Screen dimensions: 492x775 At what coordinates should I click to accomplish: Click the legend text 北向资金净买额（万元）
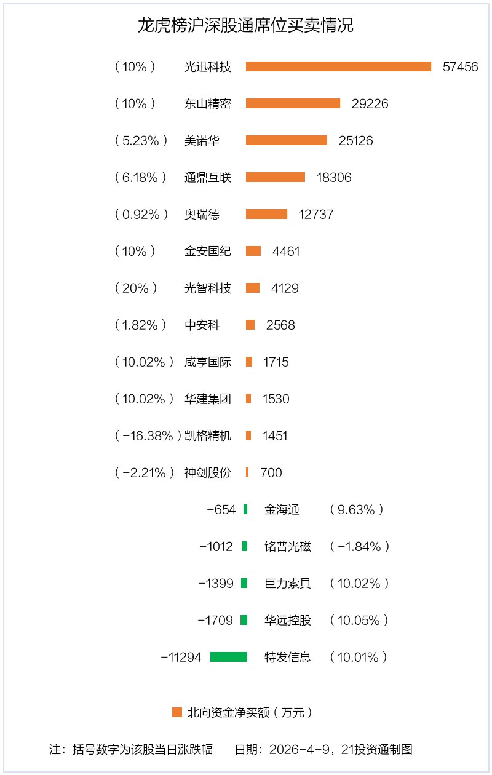pos(251,712)
